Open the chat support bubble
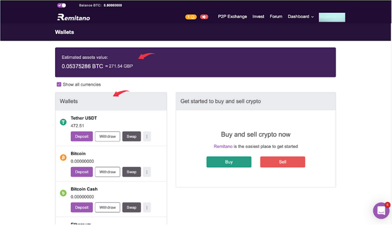 coord(381,211)
